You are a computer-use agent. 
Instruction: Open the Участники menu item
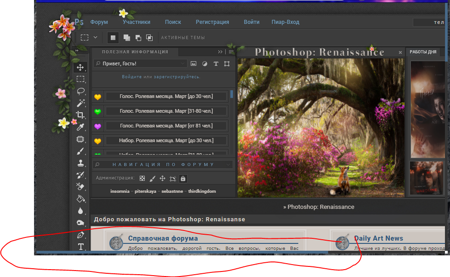[x=137, y=22]
